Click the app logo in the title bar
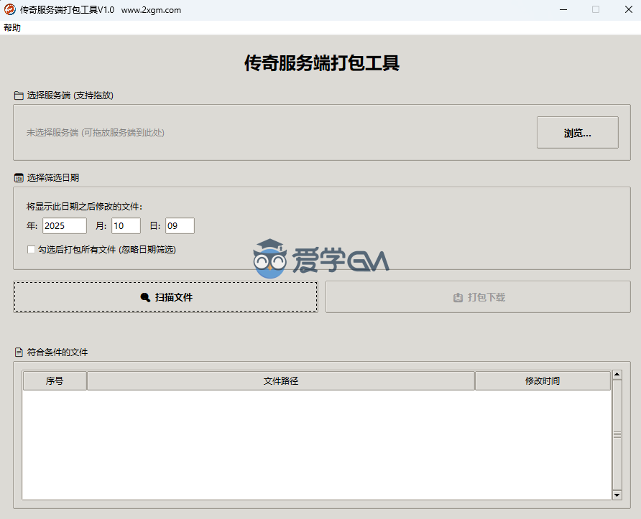Viewport: 641px width, 519px height. pos(10,10)
